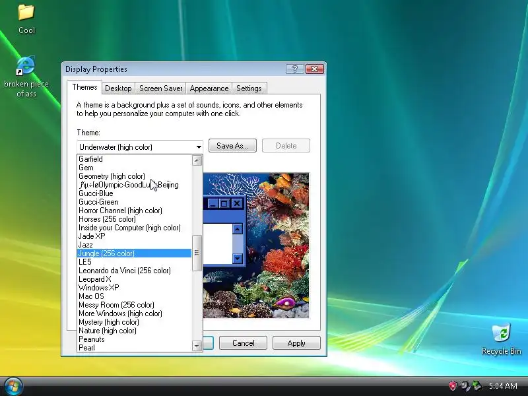The image size is (528, 396).
Task: Choose Inside your Computer (high color)
Action: click(x=135, y=228)
